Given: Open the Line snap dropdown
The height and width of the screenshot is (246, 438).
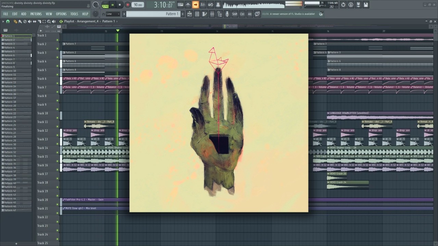Looking at the screenshot, I should click(112, 14).
